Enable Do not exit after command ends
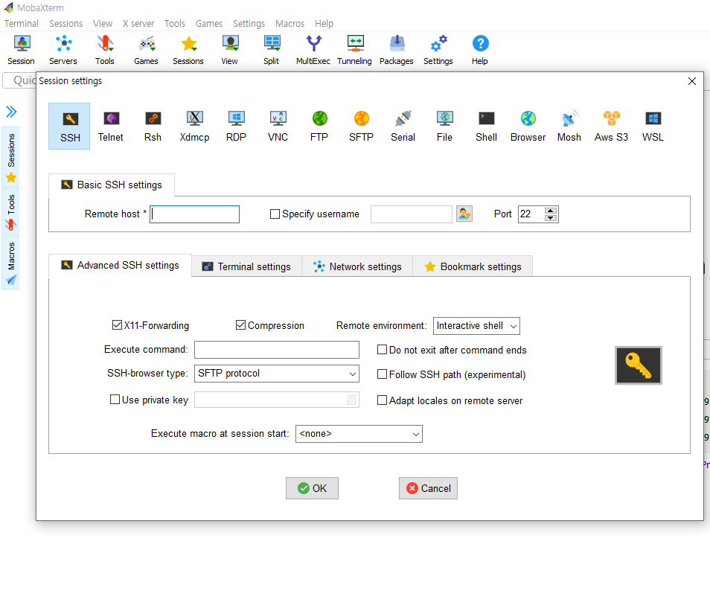The width and height of the screenshot is (710, 608). [x=383, y=350]
